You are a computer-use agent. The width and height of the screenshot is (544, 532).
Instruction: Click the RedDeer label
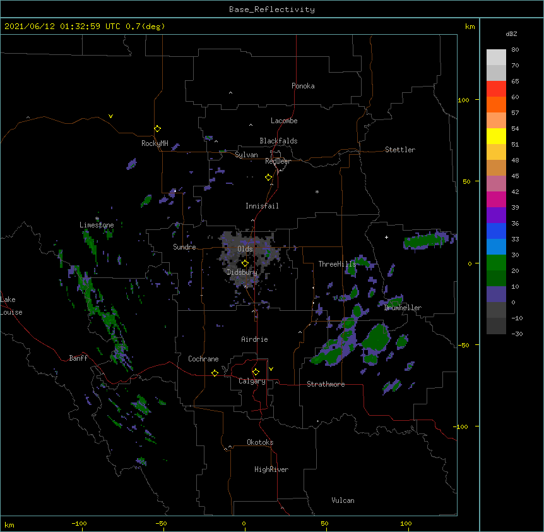tap(278, 161)
